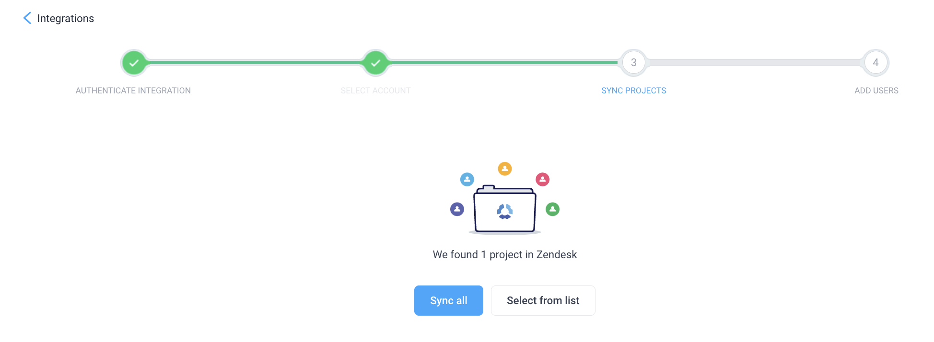Click the blue back chevron arrow

(27, 18)
